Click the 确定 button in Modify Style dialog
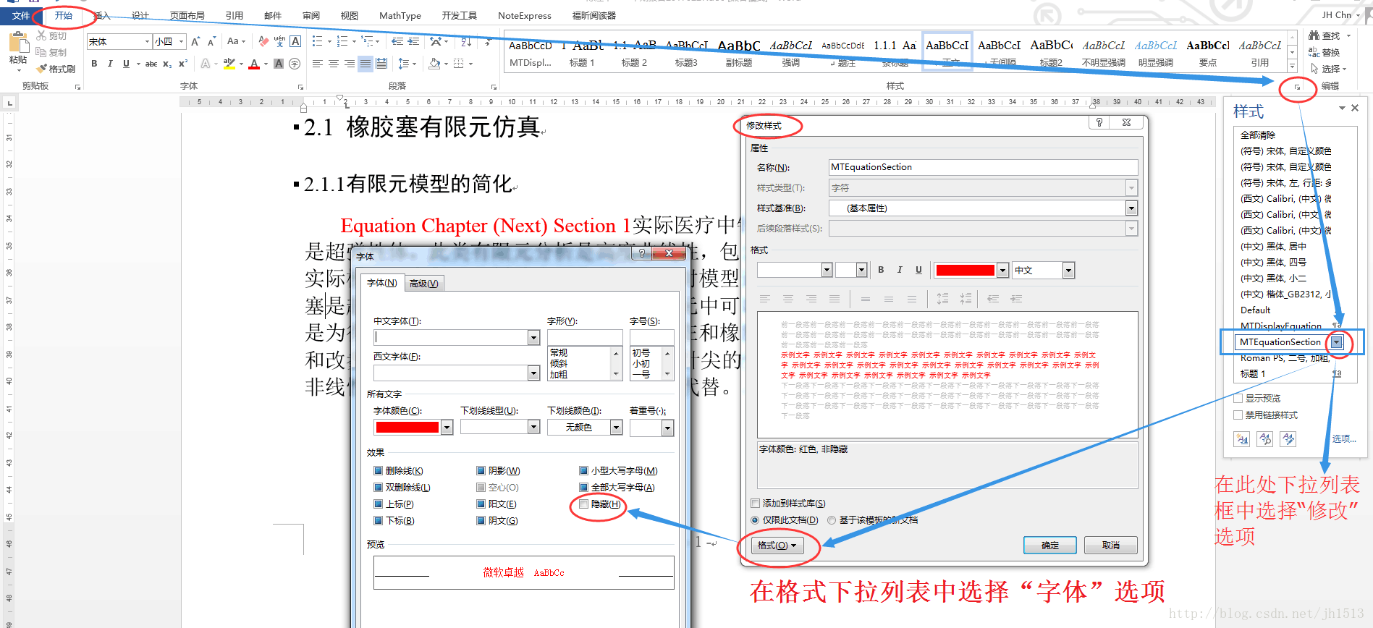 point(1049,546)
